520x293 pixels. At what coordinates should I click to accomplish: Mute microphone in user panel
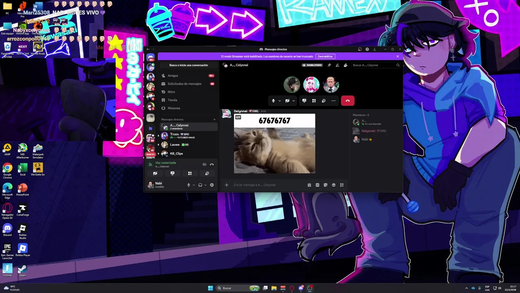pos(188,185)
